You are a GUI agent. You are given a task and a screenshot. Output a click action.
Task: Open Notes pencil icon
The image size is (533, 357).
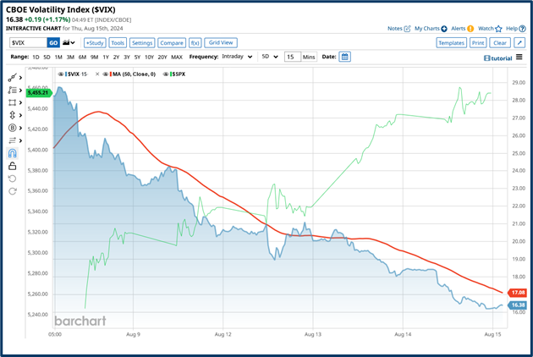(x=407, y=29)
